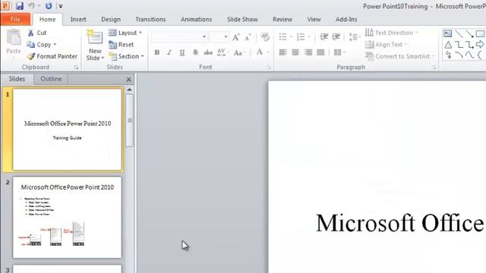Click the Copy button
The image size is (486, 273).
pyautogui.click(x=39, y=45)
